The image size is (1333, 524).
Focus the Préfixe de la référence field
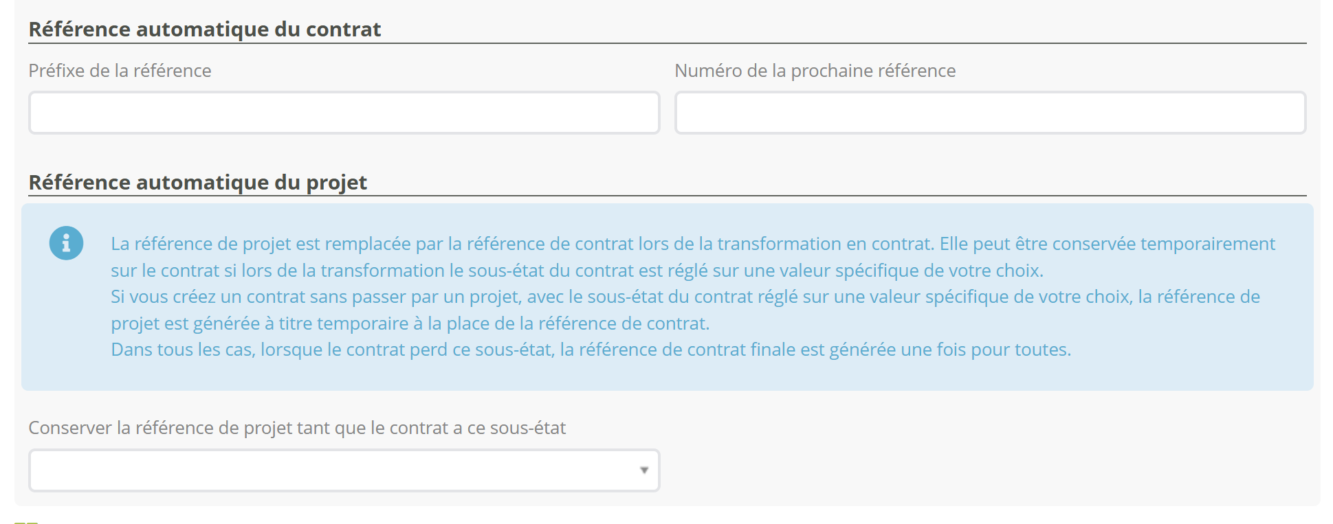coord(344,113)
